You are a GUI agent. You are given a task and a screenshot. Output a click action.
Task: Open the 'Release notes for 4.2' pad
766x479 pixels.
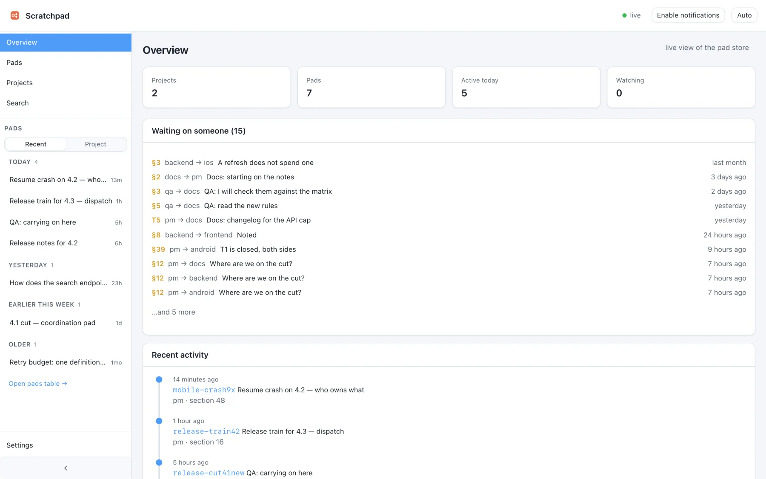(66, 243)
